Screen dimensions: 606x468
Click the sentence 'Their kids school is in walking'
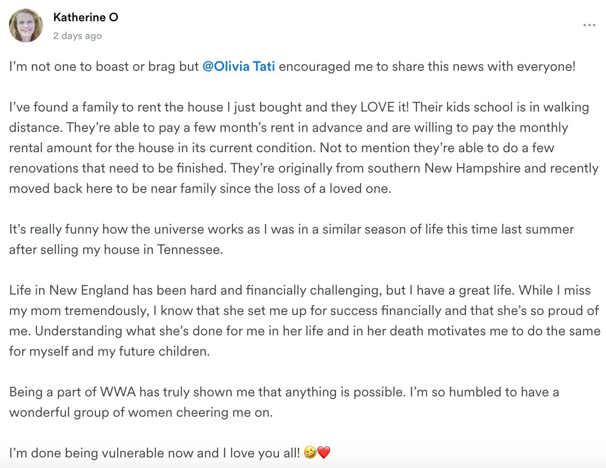coord(501,107)
